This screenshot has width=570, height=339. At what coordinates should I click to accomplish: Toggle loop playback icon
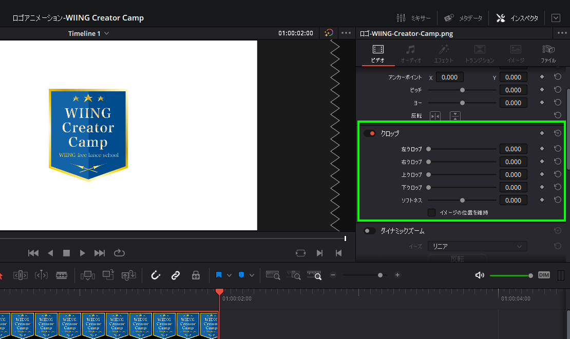pos(120,253)
